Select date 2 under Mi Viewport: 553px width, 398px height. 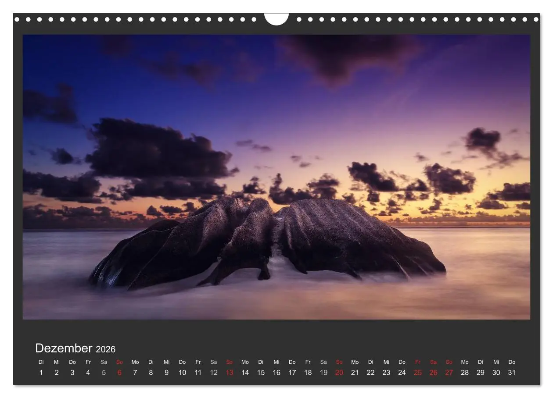click(x=57, y=373)
